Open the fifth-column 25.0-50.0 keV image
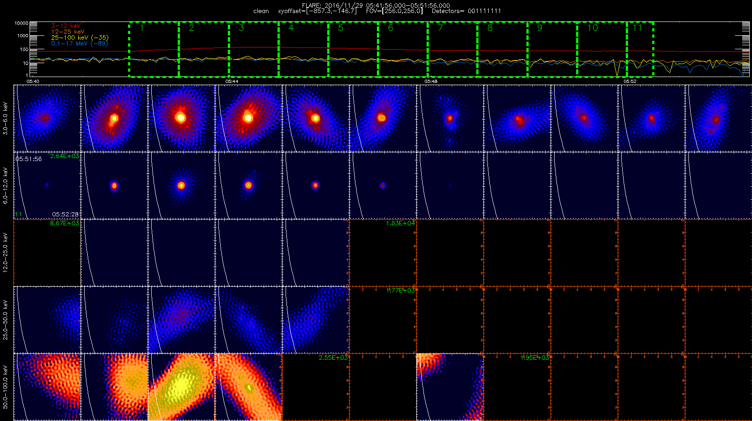The image size is (752, 421). (x=316, y=320)
